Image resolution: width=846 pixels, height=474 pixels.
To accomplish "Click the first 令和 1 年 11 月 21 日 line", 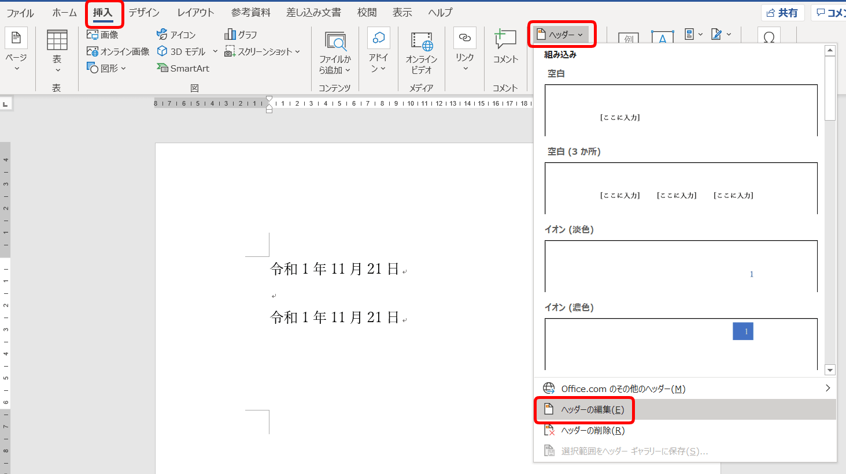I will tap(335, 269).
